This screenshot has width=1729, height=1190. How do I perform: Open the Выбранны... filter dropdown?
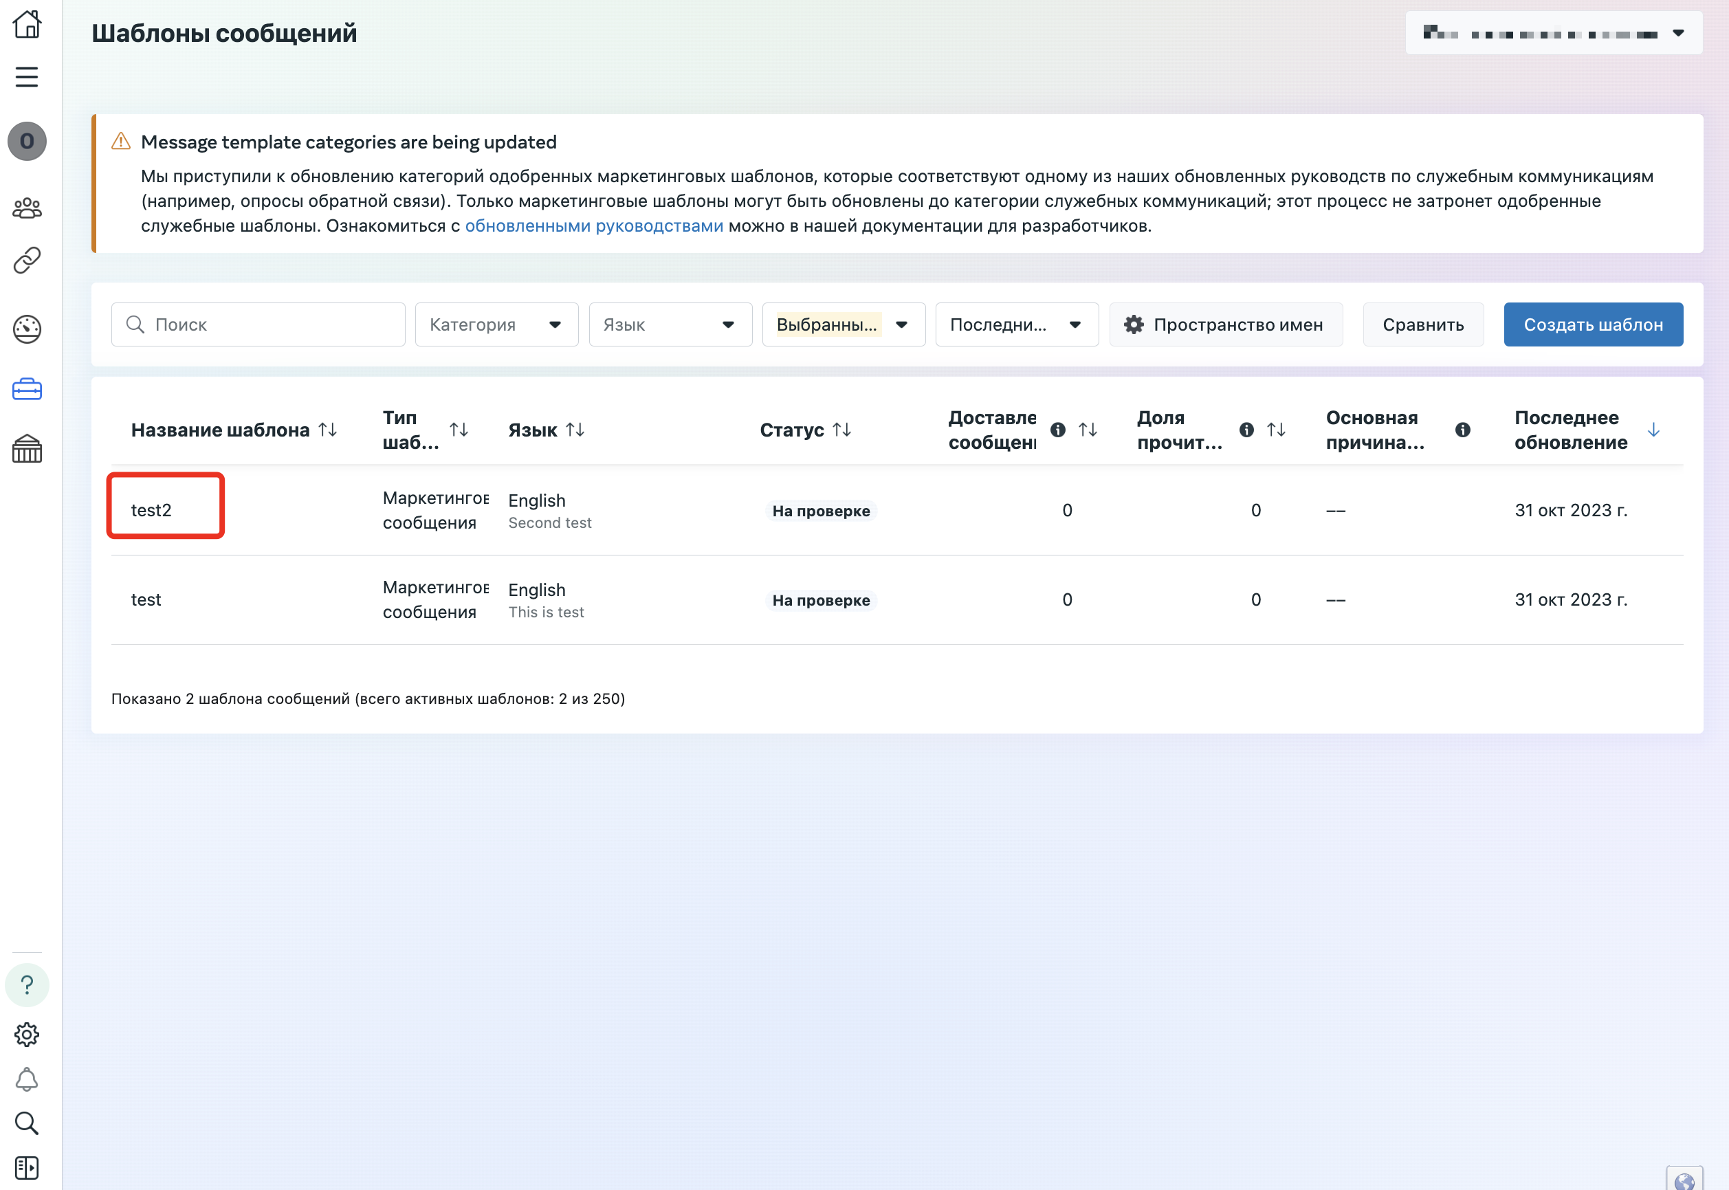coord(844,324)
